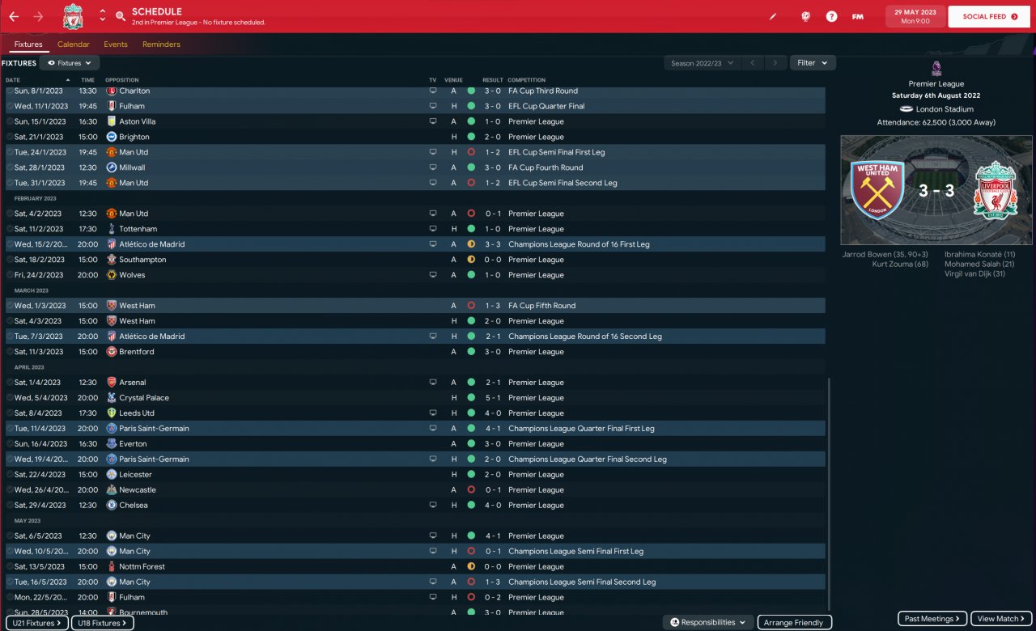1036x631 pixels.
Task: Toggle the check mark beside Sat, 1/4/2023
Action: coord(10,383)
